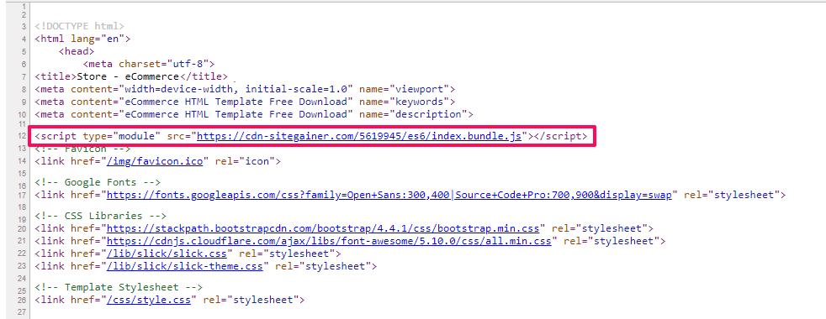Open the /lib/slick/slick.css link
Viewport: 826px width, 319px height.
pos(167,254)
